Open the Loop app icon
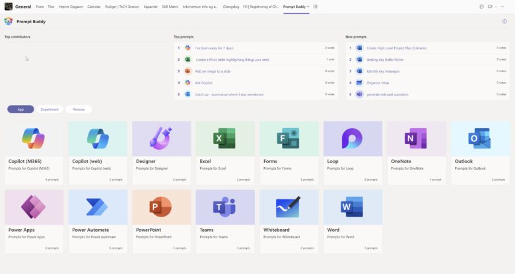This screenshot has height=274, width=515. (x=352, y=138)
